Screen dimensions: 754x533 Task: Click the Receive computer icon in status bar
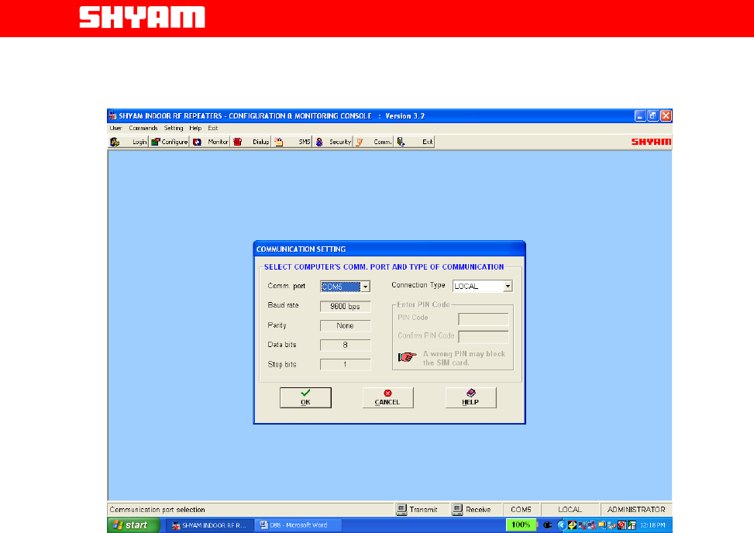click(x=457, y=510)
